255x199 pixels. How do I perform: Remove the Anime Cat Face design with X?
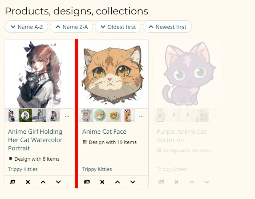coord(102,182)
